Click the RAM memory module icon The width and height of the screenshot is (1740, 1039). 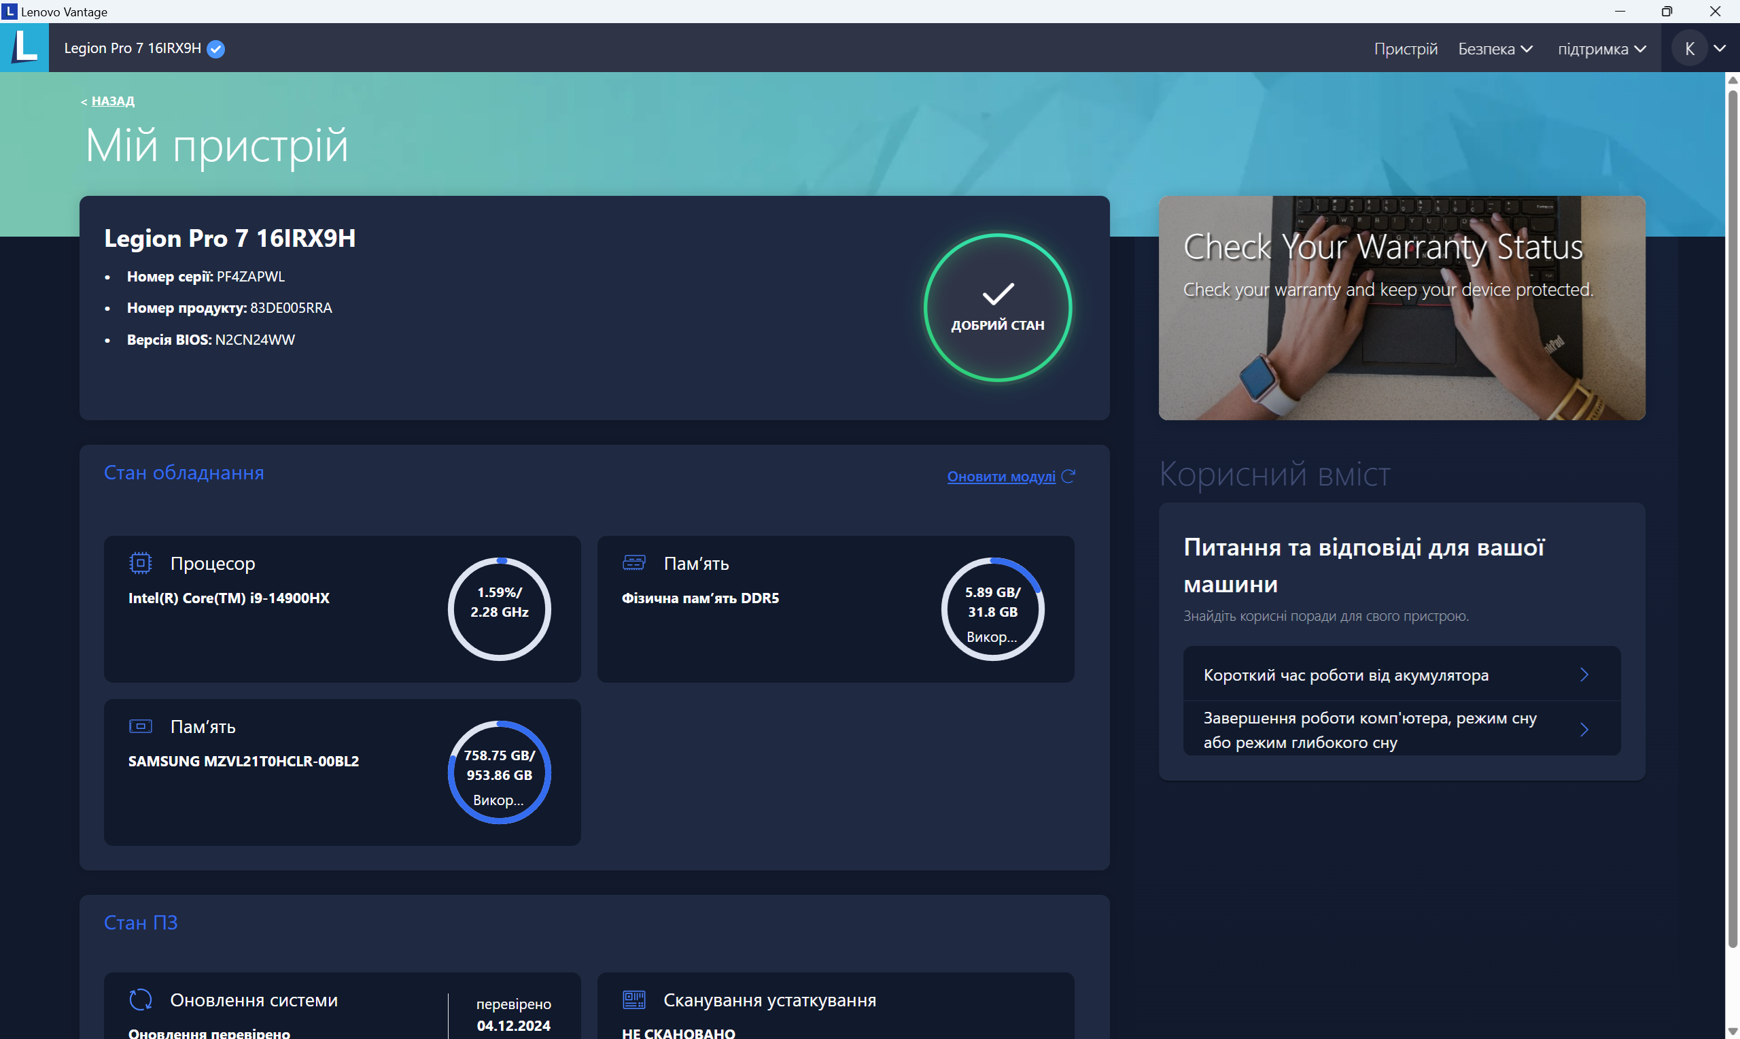[634, 562]
